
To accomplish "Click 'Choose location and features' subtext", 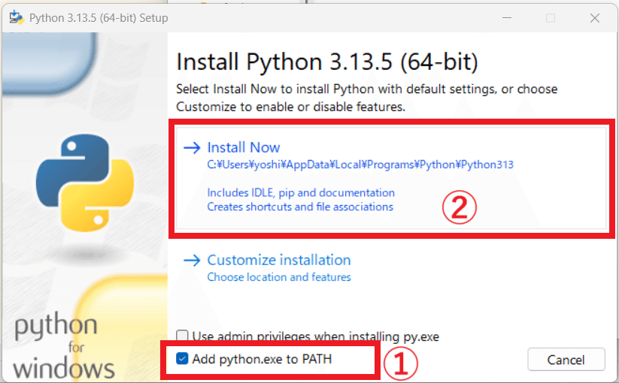I will click(x=279, y=277).
